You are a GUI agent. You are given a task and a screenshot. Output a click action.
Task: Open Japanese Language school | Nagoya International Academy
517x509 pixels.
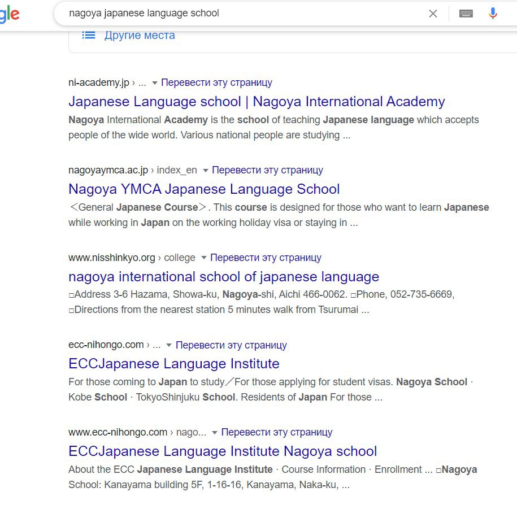257,102
